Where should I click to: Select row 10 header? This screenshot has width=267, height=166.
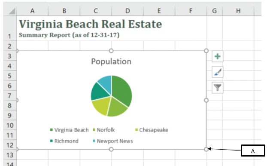(10, 125)
